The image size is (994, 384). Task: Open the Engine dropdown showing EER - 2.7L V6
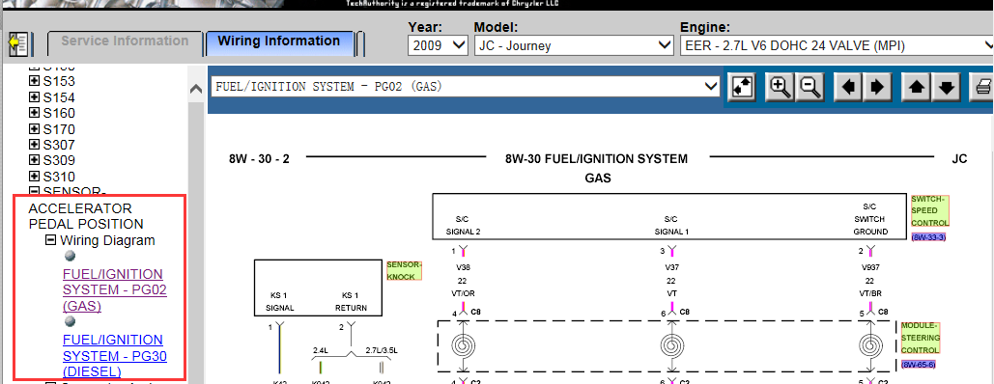pos(837,45)
